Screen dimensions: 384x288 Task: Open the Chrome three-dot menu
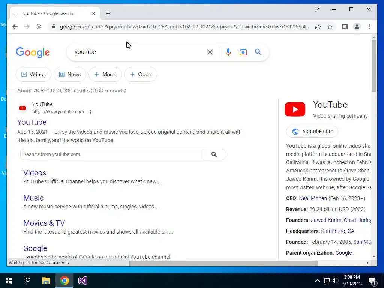369,27
